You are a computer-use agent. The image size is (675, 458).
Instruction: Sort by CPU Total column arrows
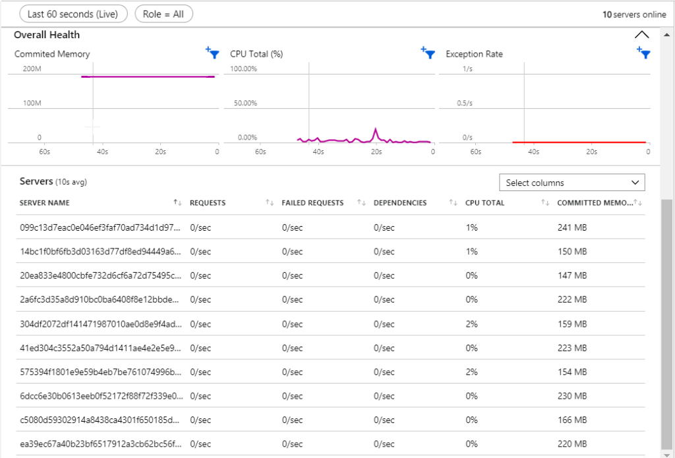[545, 203]
